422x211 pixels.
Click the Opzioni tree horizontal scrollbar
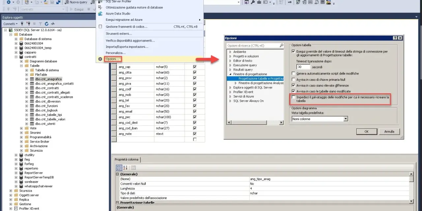point(255,123)
